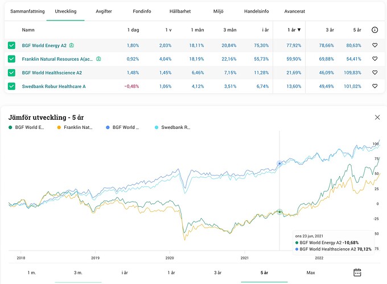Open the Avancerat tab
The width and height of the screenshot is (387, 284).
tap(294, 11)
